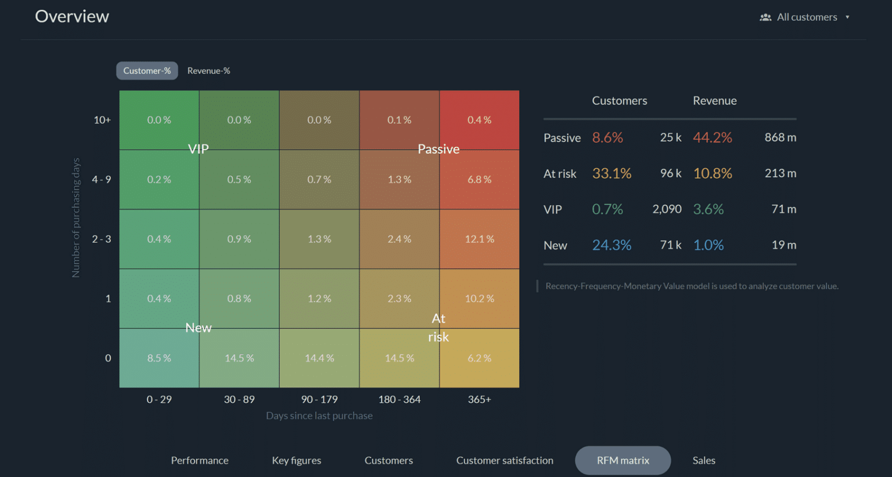The height and width of the screenshot is (477, 892).
Task: Click the VIP label inside the matrix
Action: click(x=198, y=149)
